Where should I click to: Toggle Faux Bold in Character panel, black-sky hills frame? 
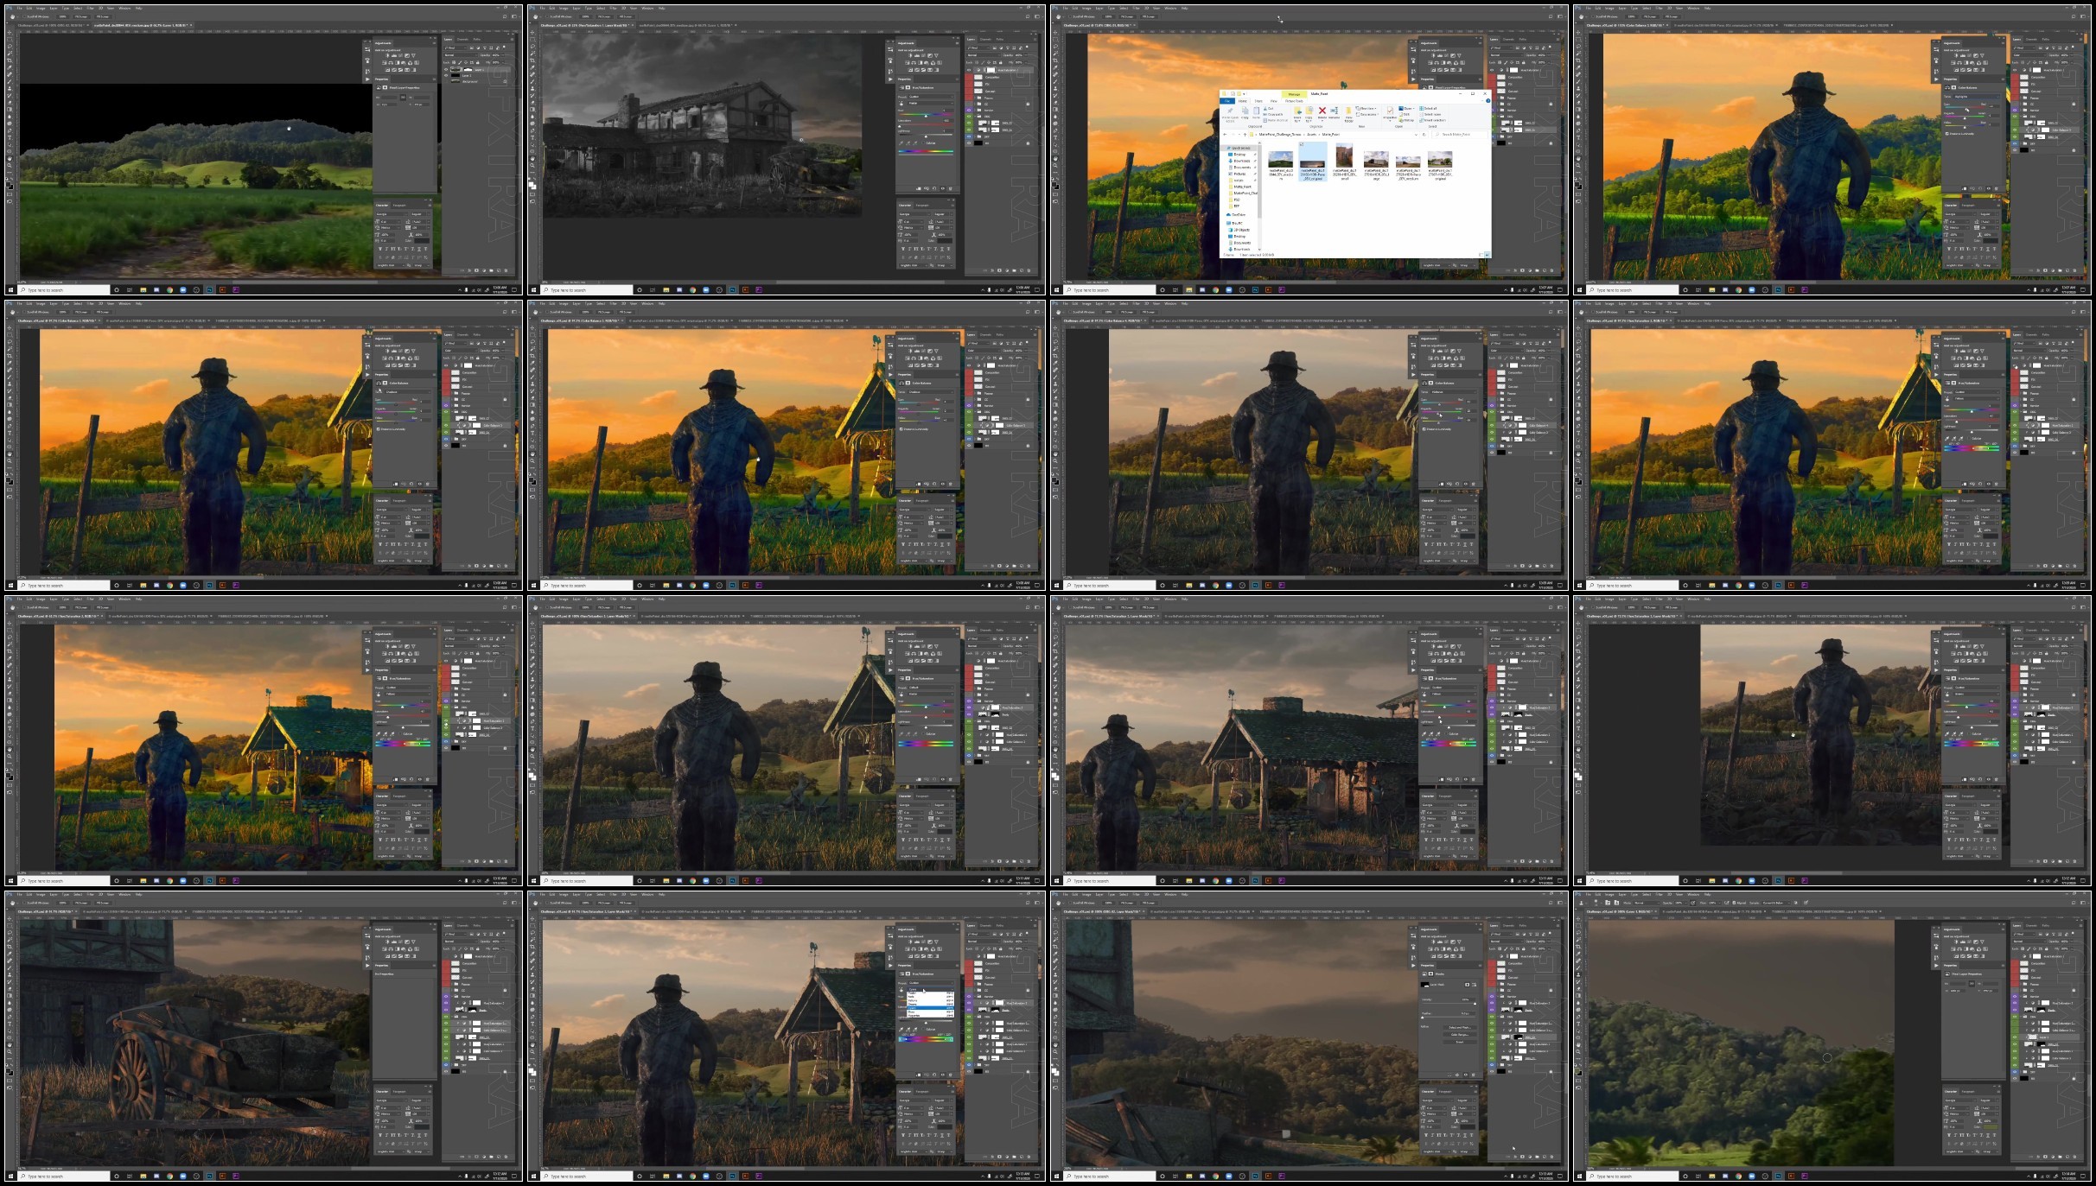(380, 249)
